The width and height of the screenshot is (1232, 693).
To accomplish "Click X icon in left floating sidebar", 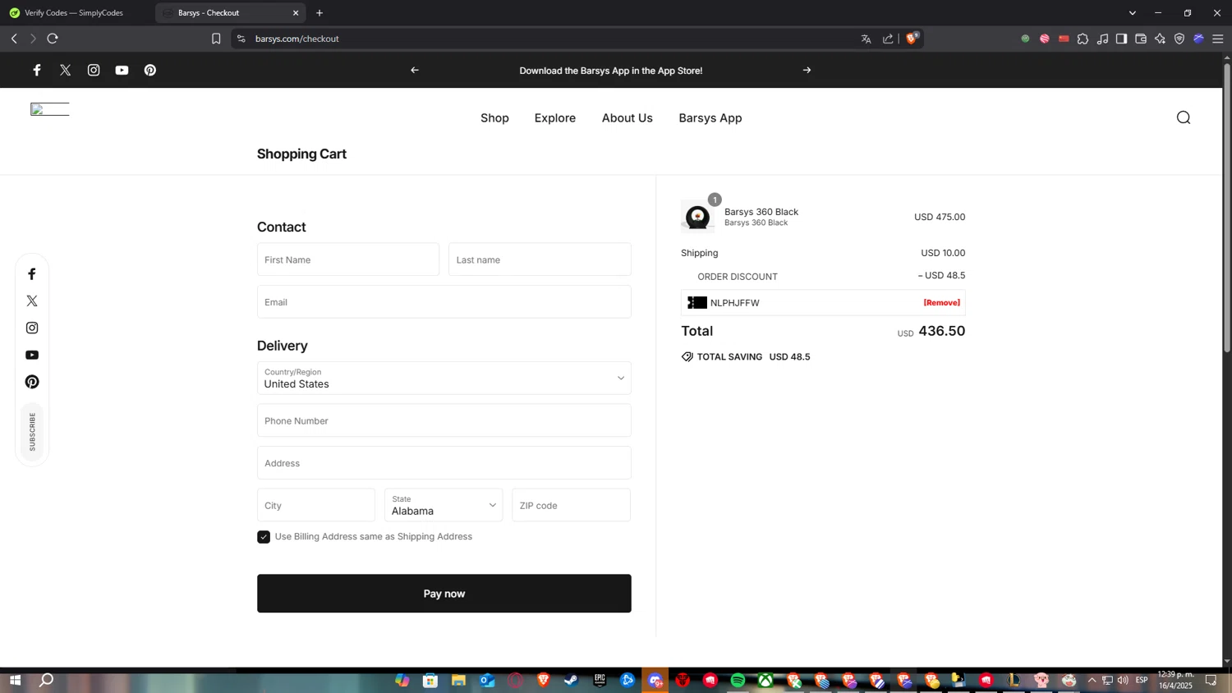I will (x=32, y=301).
